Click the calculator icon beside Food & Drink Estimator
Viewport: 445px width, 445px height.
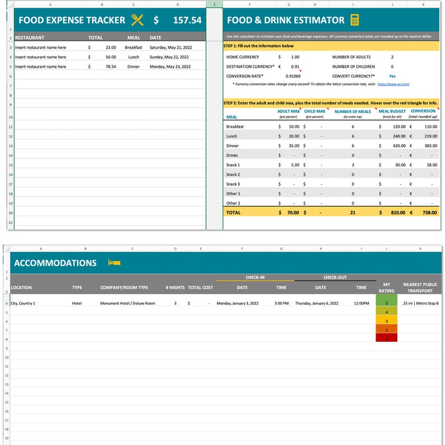coord(354,20)
